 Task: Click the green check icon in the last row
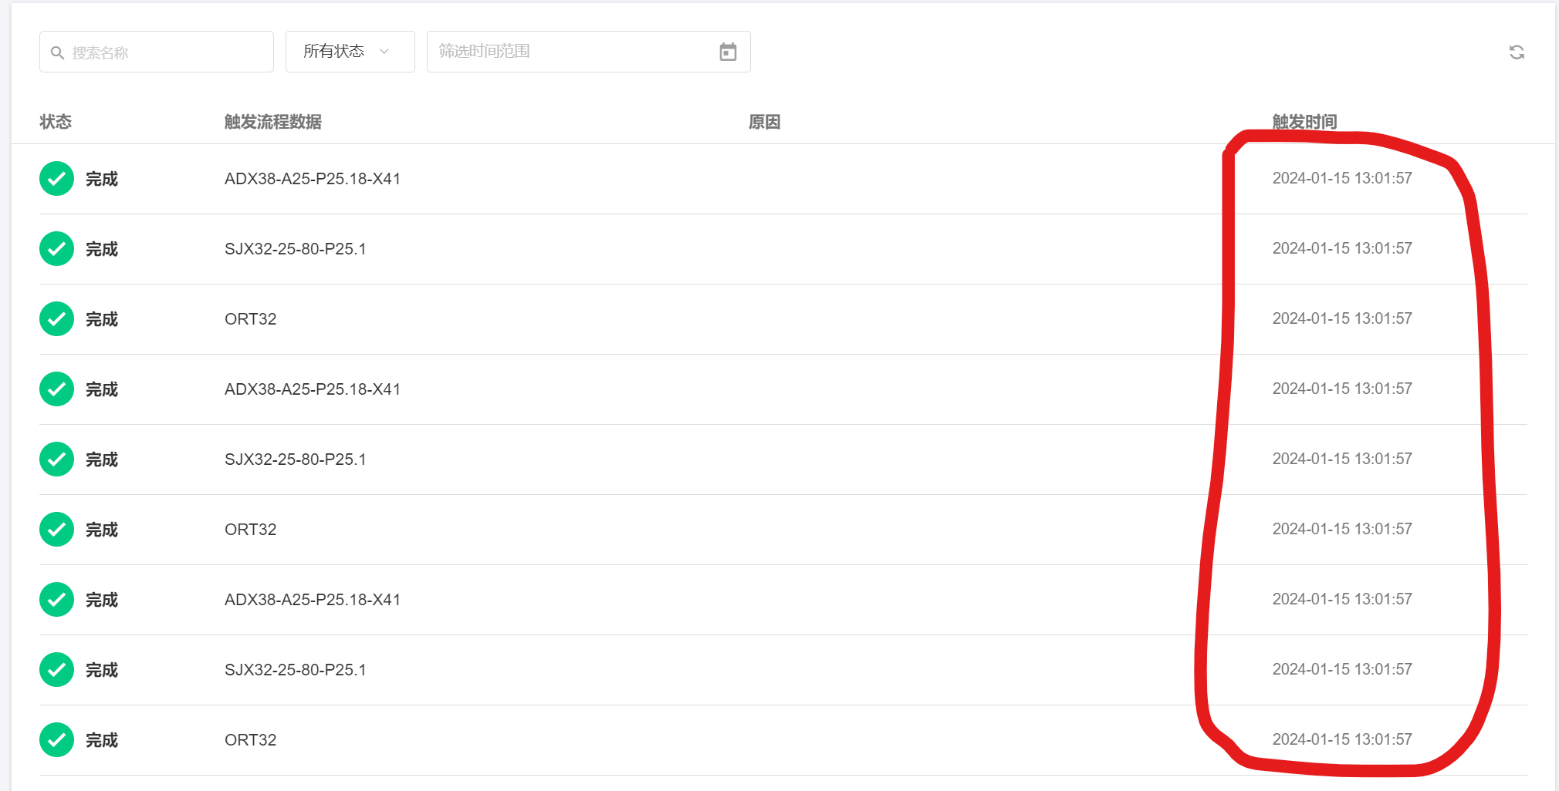click(56, 740)
